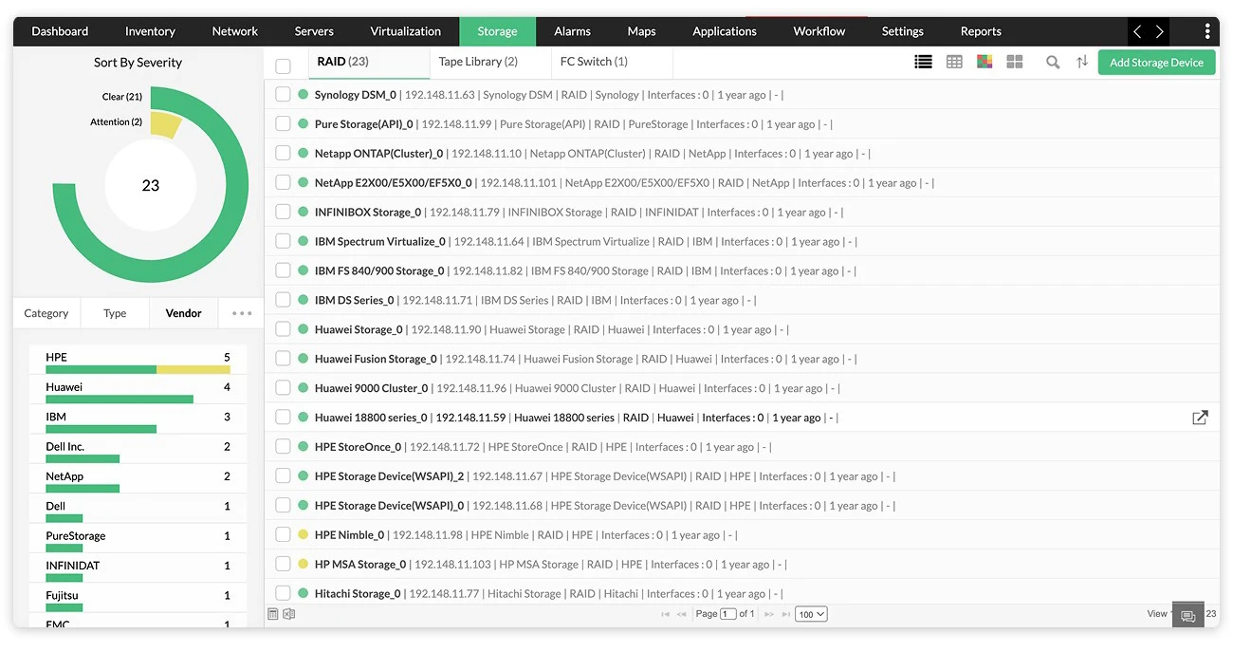The image size is (1233, 652).
Task: Click the sort arrows icon
Action: point(1082,62)
